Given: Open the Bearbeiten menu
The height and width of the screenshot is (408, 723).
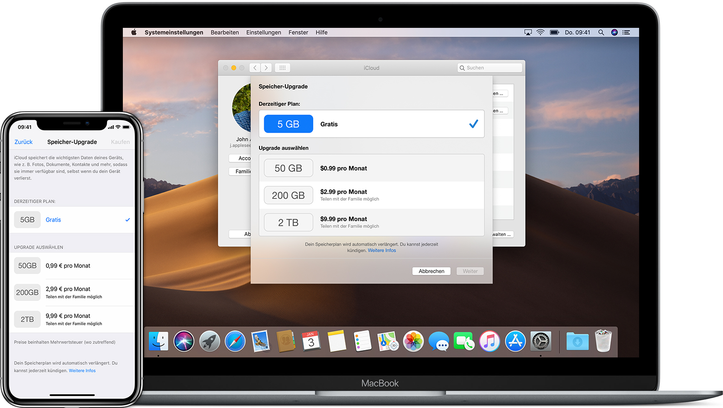Looking at the screenshot, I should point(225,32).
